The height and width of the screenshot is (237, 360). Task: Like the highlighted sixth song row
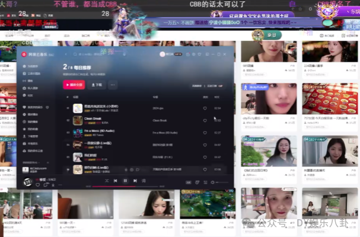tap(205, 169)
